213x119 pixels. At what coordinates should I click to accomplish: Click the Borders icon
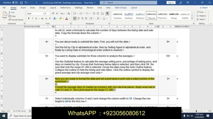104,19
